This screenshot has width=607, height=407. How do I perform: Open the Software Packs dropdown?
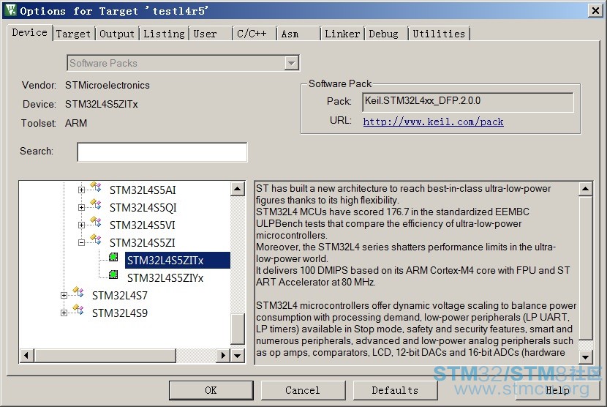291,63
